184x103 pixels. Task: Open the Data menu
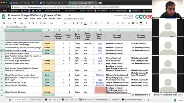39,18
